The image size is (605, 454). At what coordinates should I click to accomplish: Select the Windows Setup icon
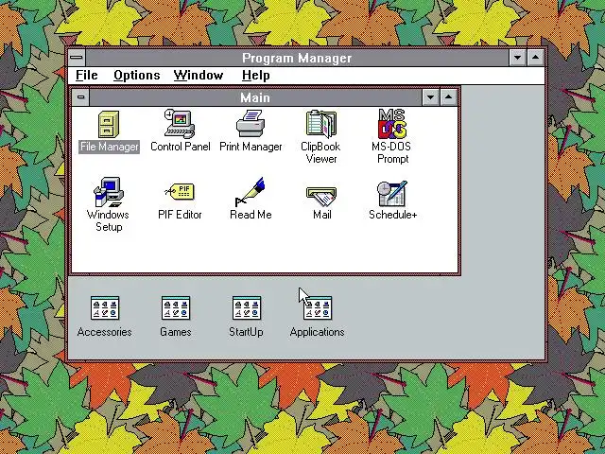pos(109,192)
